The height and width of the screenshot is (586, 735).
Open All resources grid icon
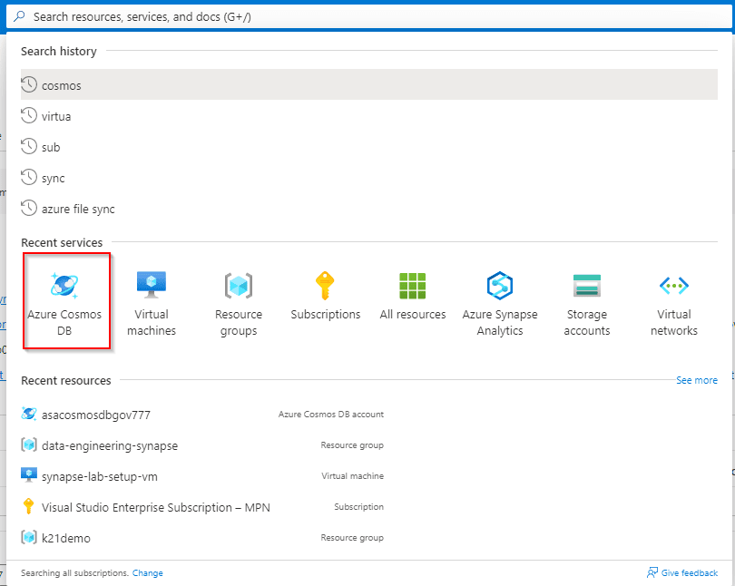[413, 286]
